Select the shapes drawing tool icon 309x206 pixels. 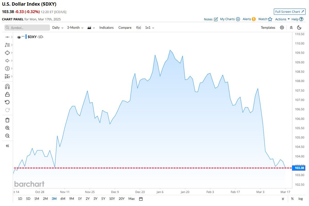7,53
